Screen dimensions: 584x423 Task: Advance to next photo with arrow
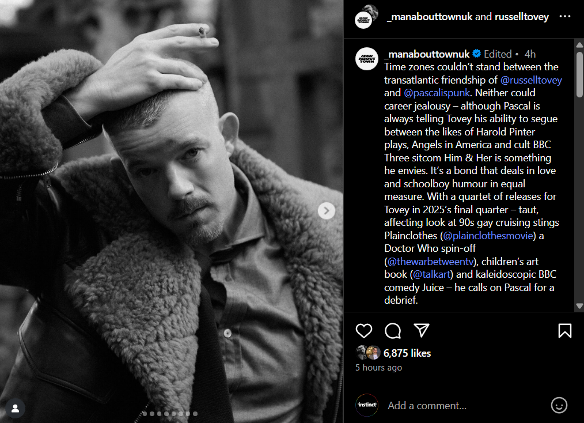click(326, 211)
